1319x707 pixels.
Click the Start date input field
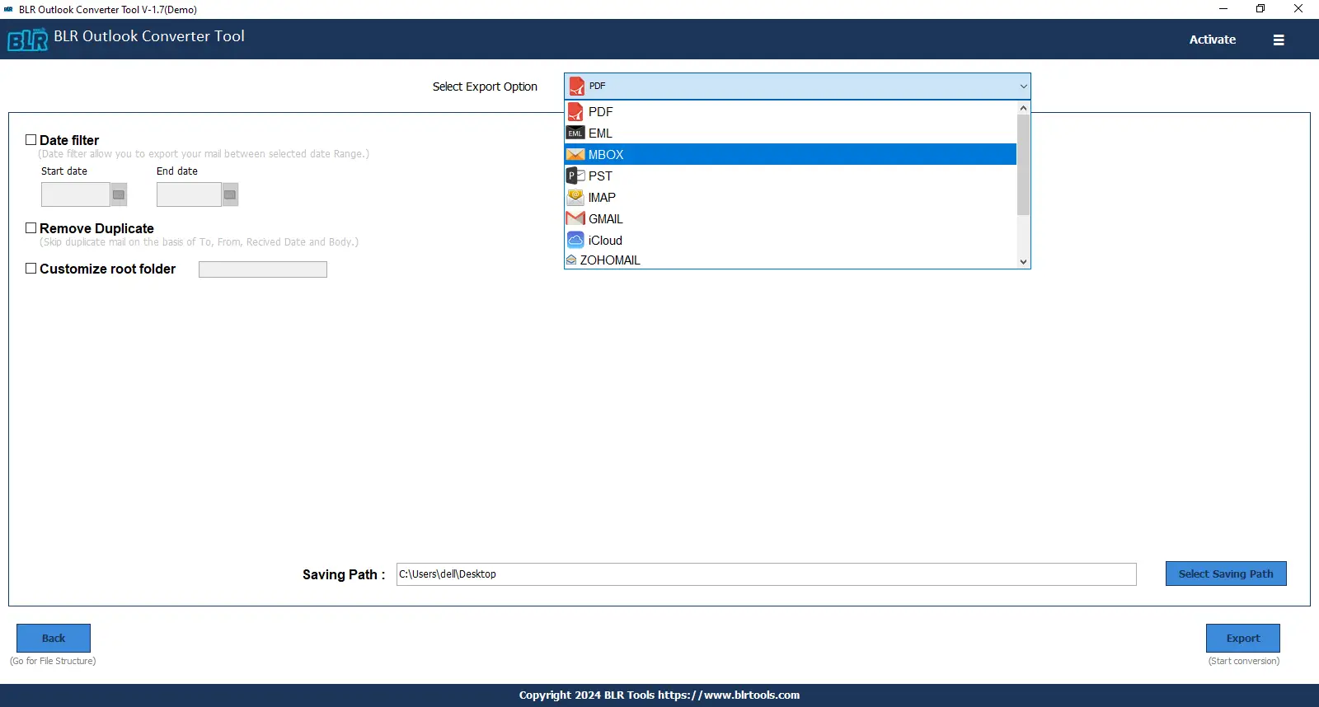point(76,194)
